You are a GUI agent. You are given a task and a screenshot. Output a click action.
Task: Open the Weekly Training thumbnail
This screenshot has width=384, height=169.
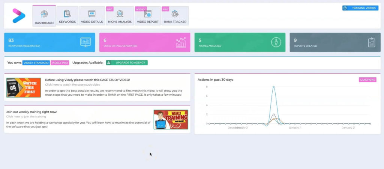(x=171, y=119)
